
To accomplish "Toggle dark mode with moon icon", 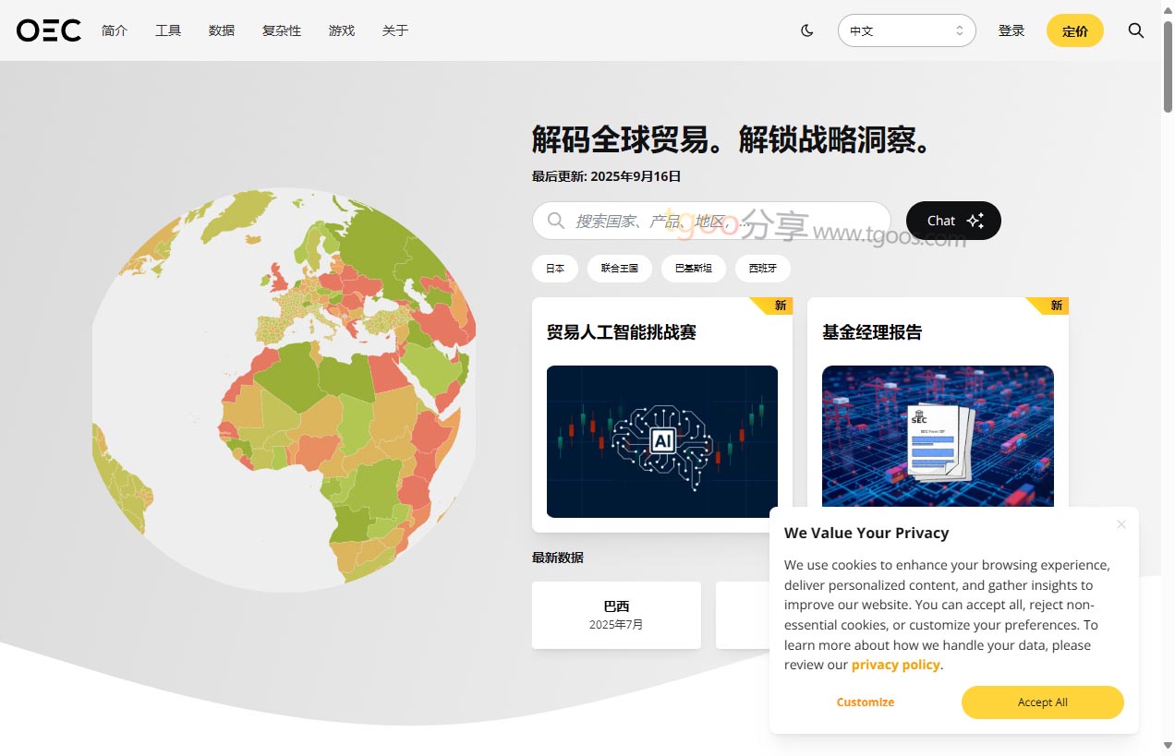I will (x=807, y=30).
